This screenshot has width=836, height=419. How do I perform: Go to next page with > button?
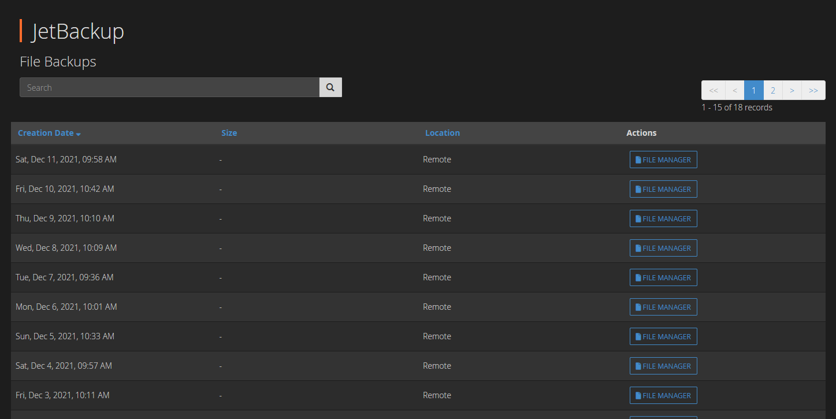click(792, 90)
